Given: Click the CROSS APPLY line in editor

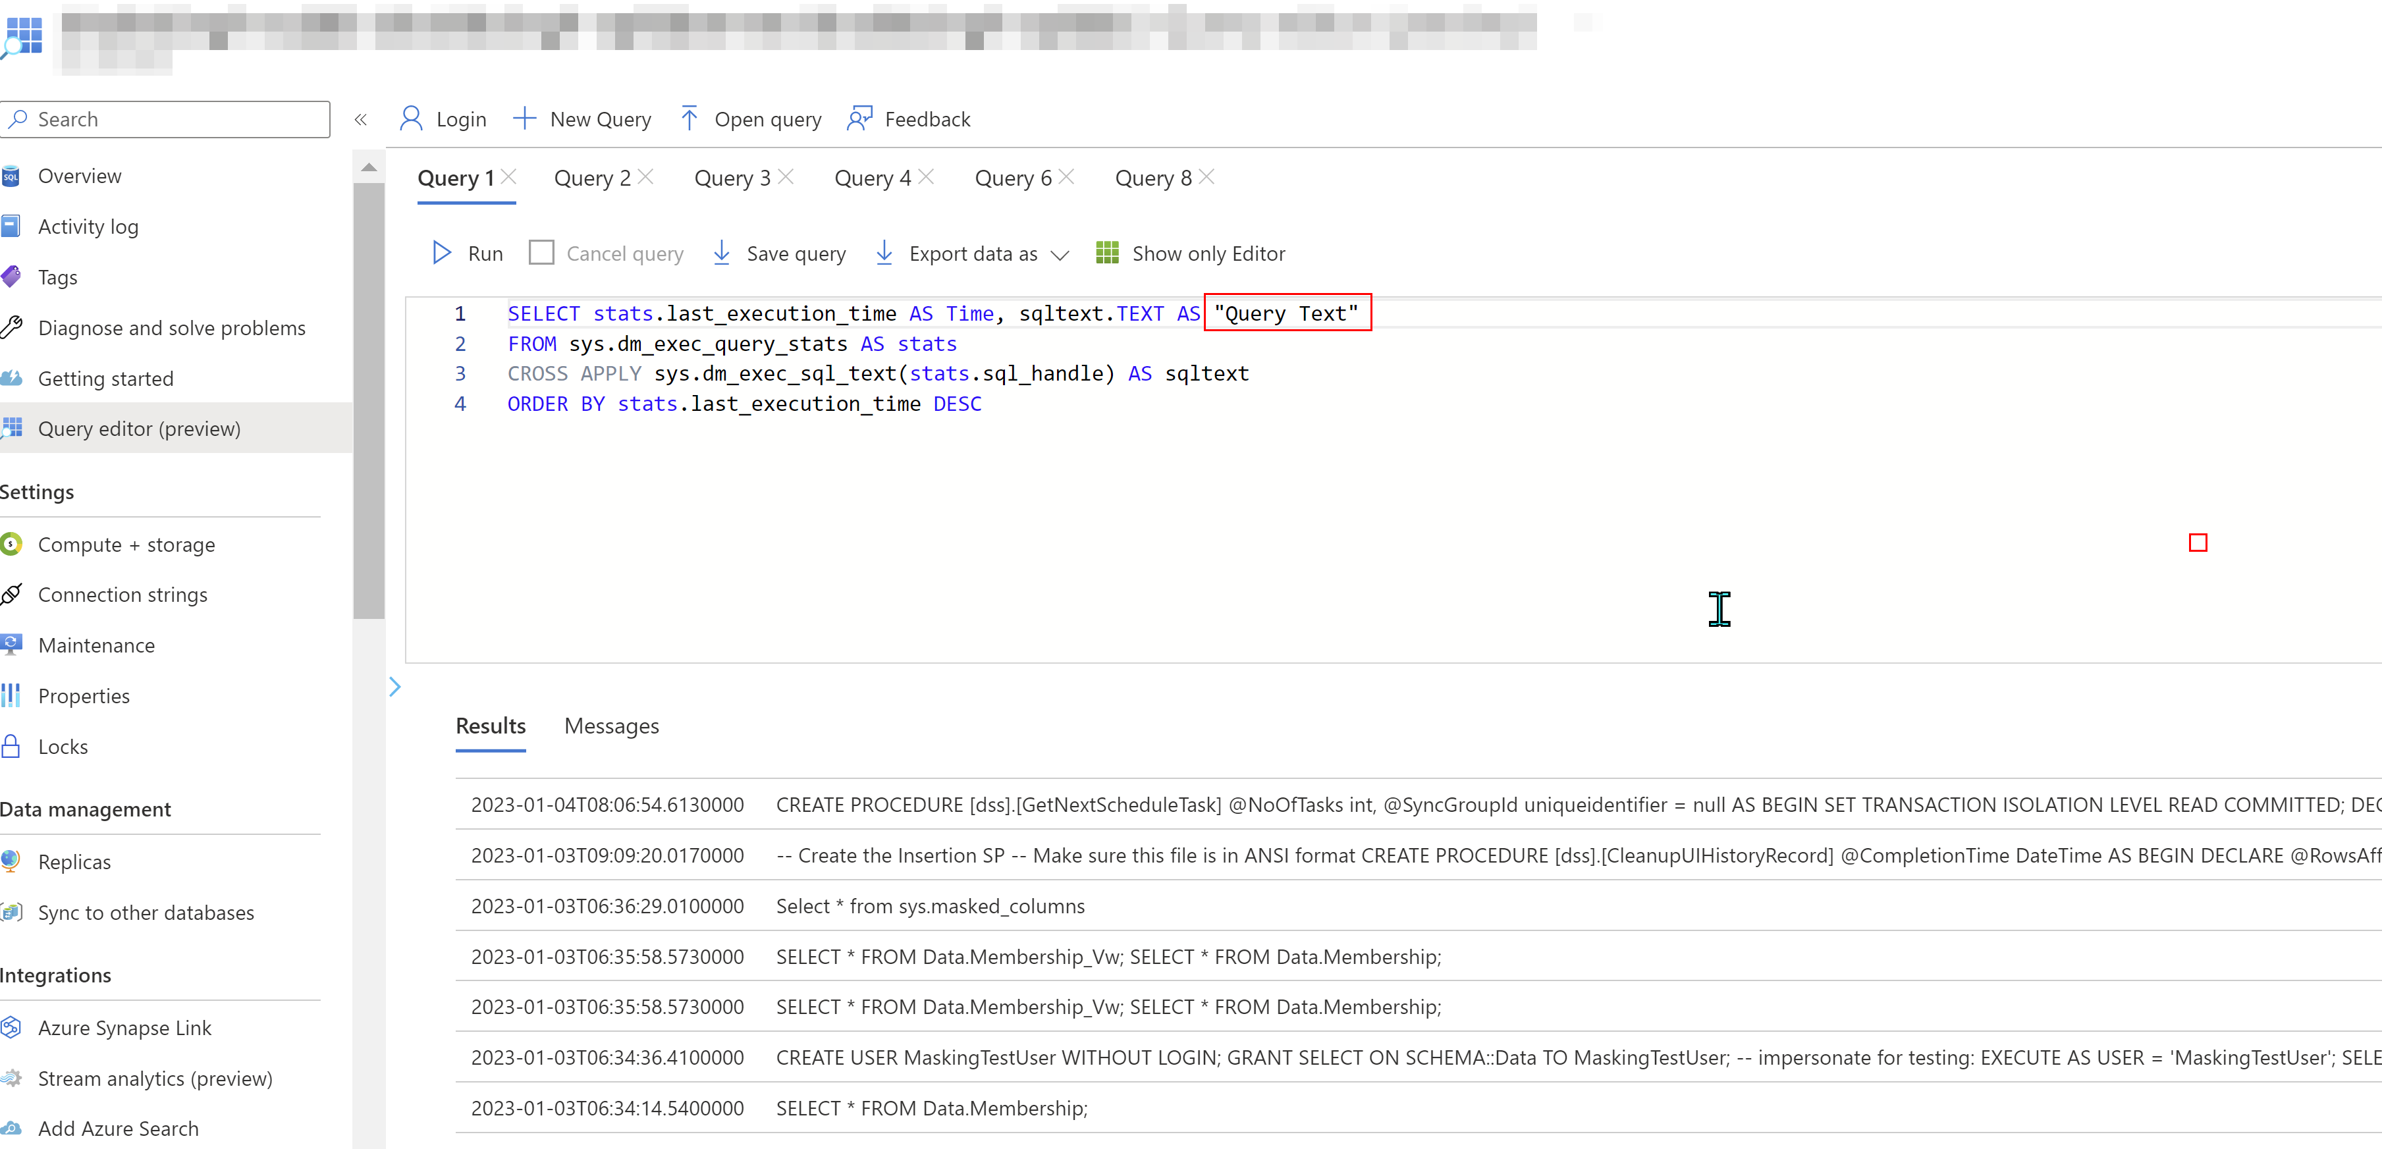Looking at the screenshot, I should coord(879,373).
